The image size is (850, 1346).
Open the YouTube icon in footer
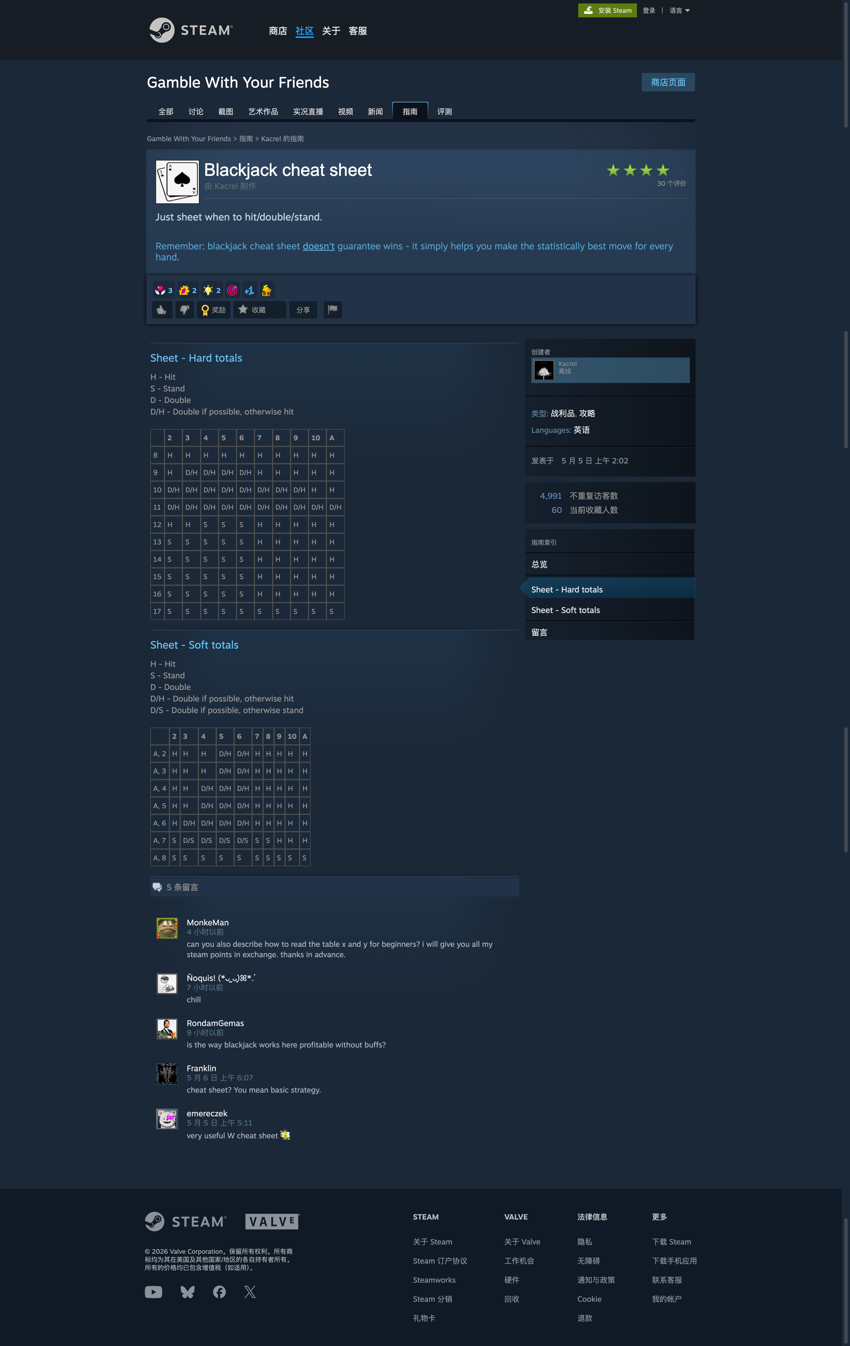coord(154,1292)
